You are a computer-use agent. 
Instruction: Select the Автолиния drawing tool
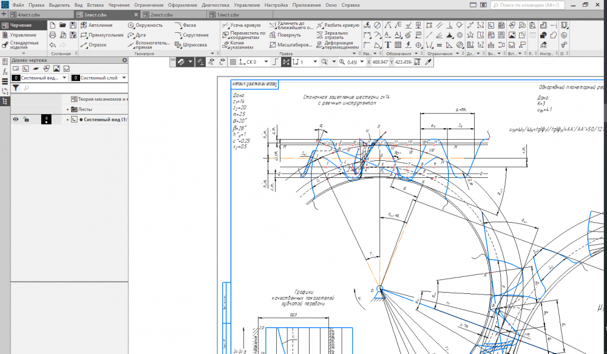pyautogui.click(x=97, y=26)
